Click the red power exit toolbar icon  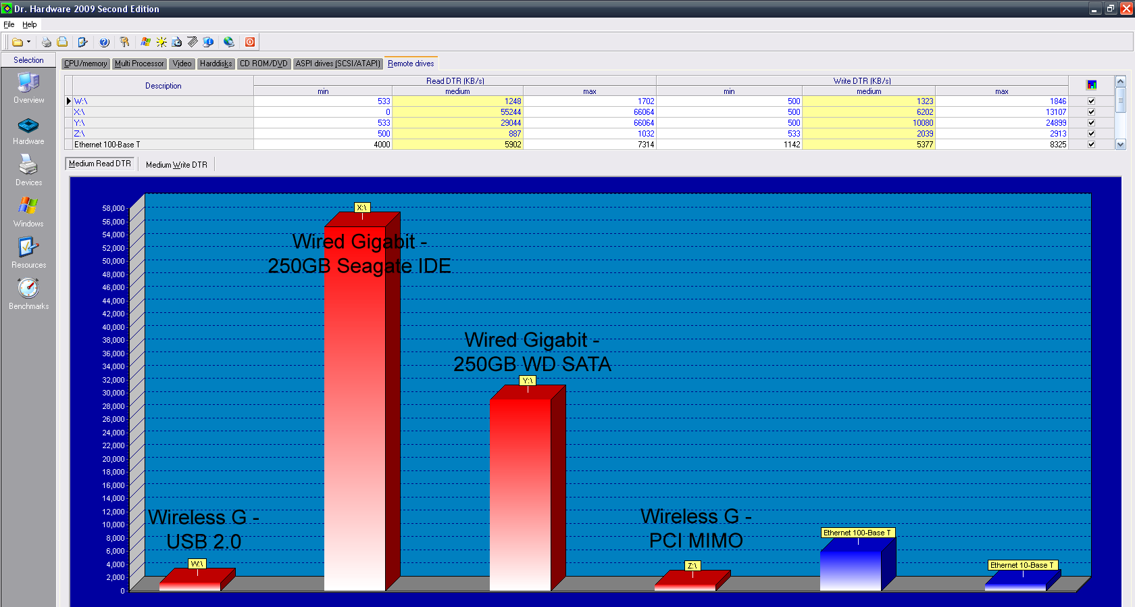coord(250,42)
